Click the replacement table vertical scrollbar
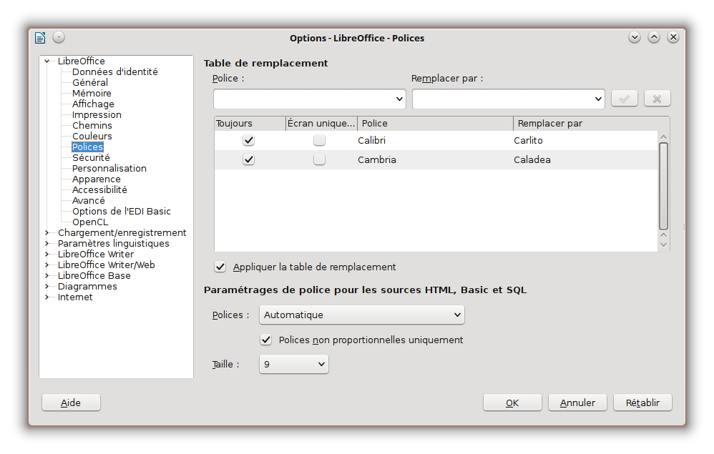 coord(663,184)
